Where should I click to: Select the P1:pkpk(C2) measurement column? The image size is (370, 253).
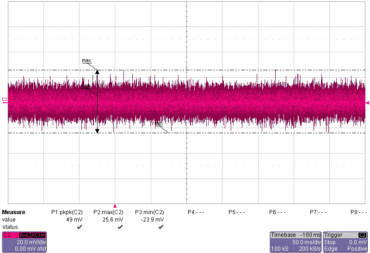pyautogui.click(x=67, y=212)
